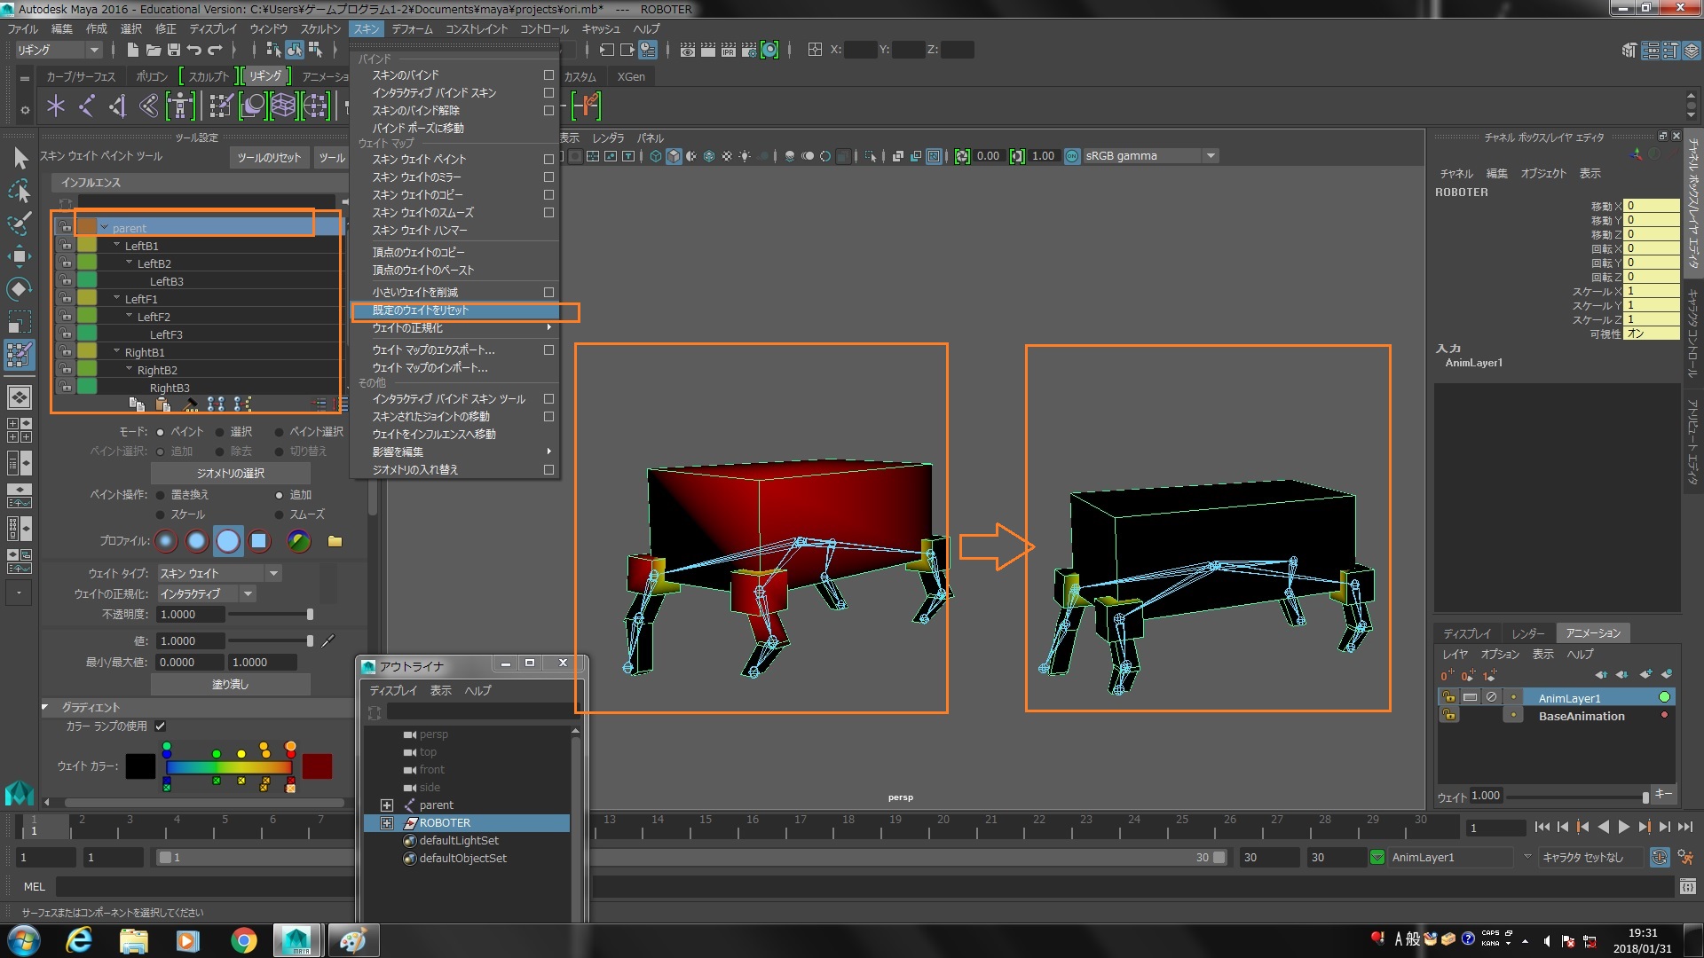Select the arrow Select tool in toolbox
The image size is (1704, 958).
pos(20,159)
